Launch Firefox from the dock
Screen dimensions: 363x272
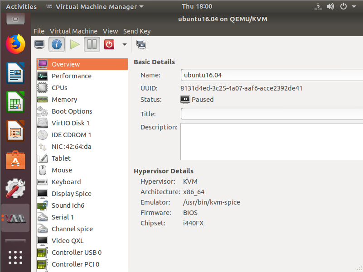pyautogui.click(x=15, y=44)
